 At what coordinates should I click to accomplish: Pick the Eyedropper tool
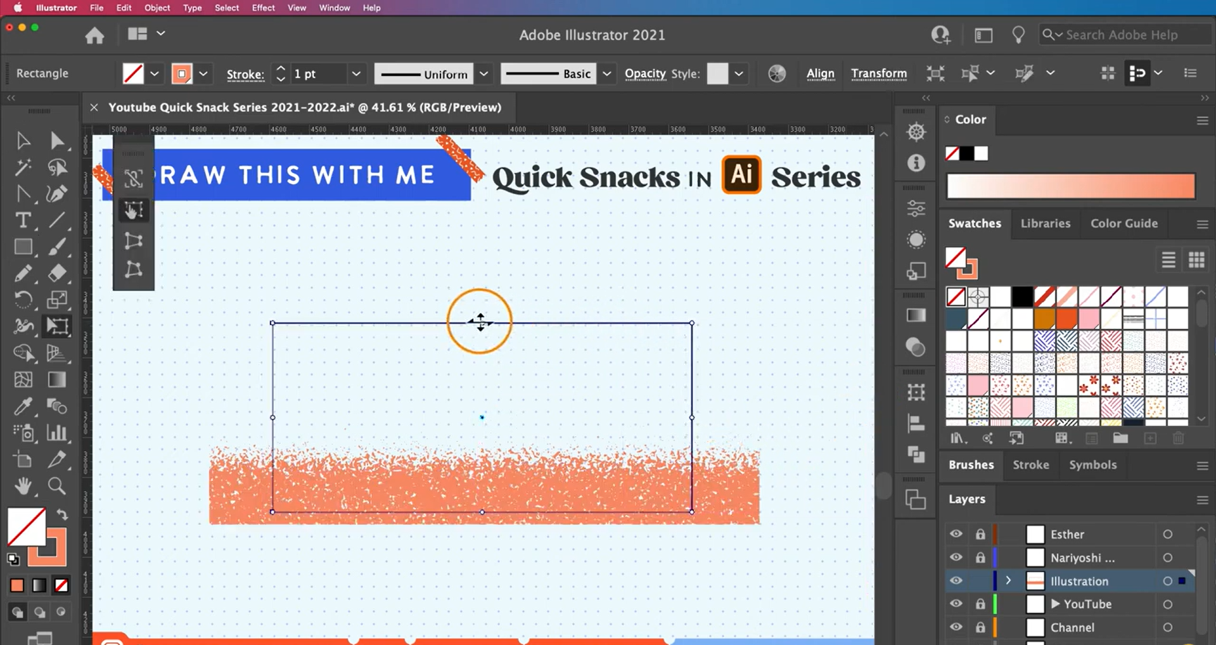click(23, 406)
